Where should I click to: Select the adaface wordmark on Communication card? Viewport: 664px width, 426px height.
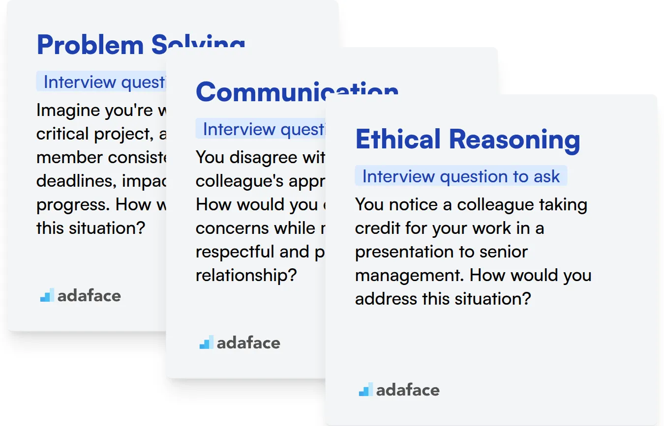[248, 342]
